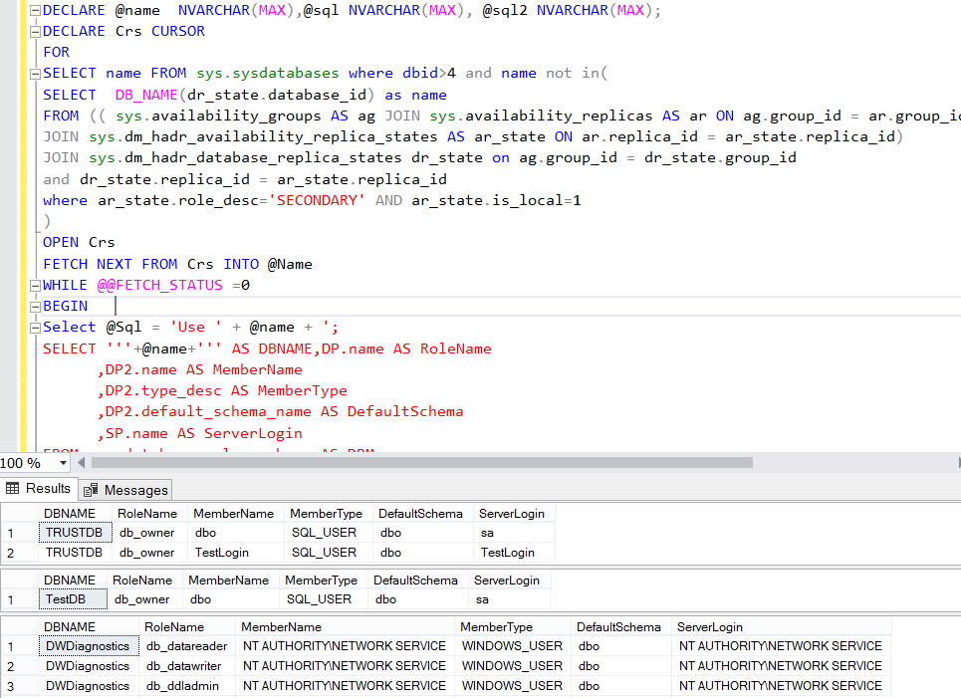Click the left arrow of the horizontal scrollbar

point(82,462)
